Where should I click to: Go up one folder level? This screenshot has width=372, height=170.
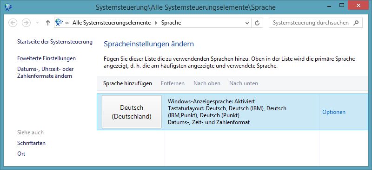tap(48, 23)
